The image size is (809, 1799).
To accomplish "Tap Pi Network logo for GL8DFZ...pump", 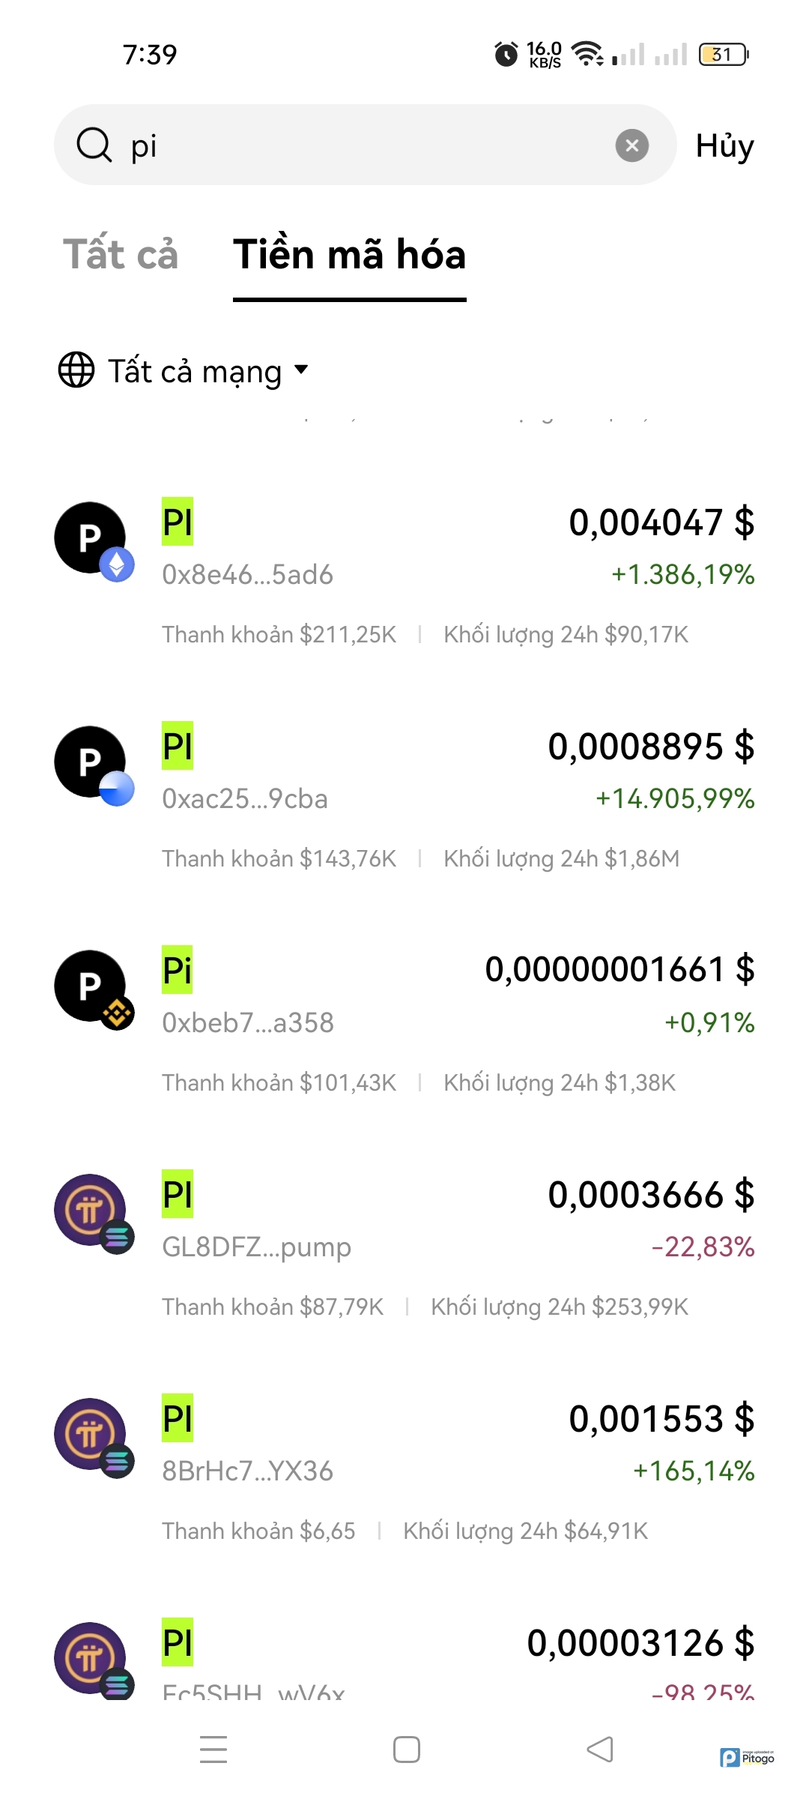I will (91, 1211).
